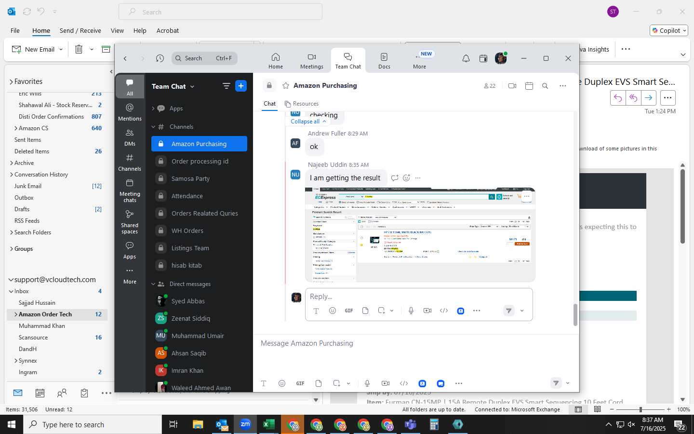Viewport: 694px width, 434px height.
Task: Open chat with Zeenat Siddiq
Action: (199, 318)
